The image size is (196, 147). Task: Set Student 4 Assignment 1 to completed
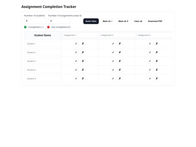(76, 70)
